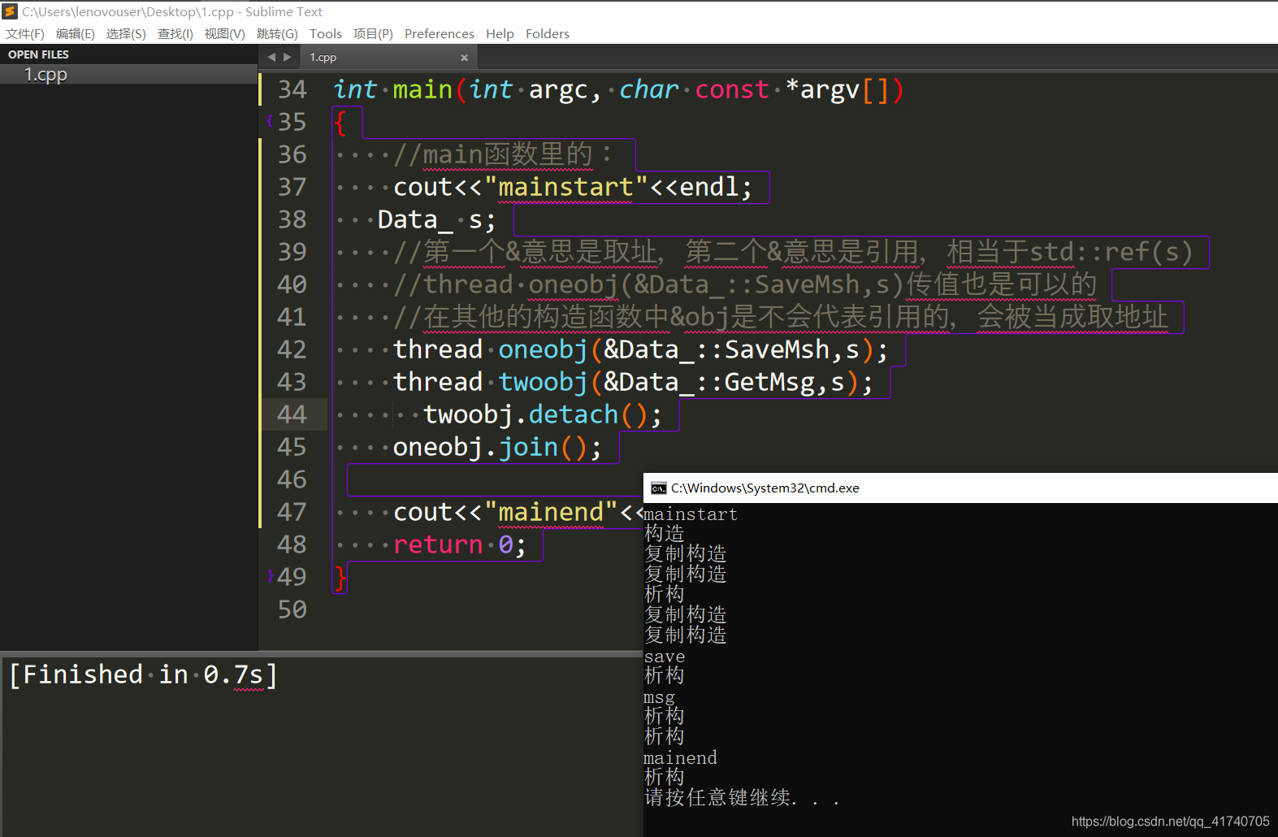This screenshot has width=1278, height=837.
Task: Click the 'twoobj' thread variable on line 43
Action: coord(543,382)
